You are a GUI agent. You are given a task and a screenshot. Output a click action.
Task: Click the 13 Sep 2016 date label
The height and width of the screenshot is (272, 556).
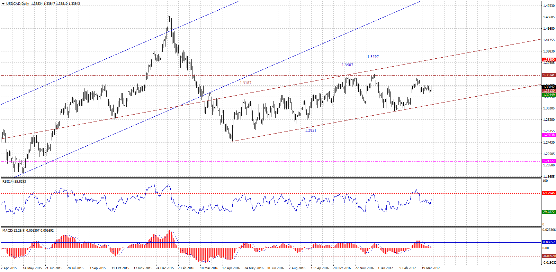320,268
